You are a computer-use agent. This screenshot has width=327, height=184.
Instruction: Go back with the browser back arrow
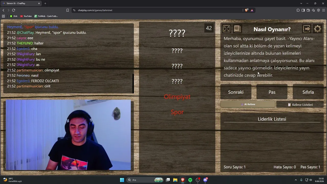click(3, 10)
